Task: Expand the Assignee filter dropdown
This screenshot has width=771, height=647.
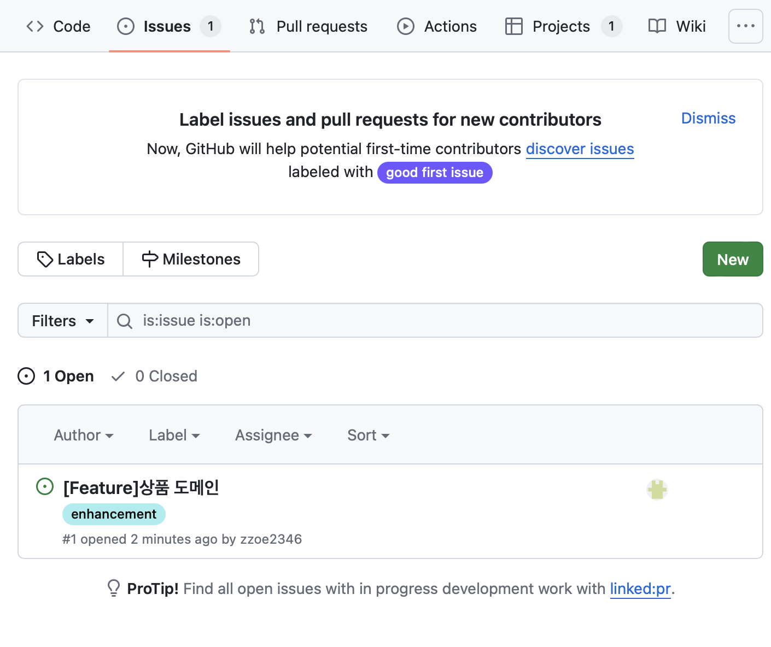Action: pos(273,435)
